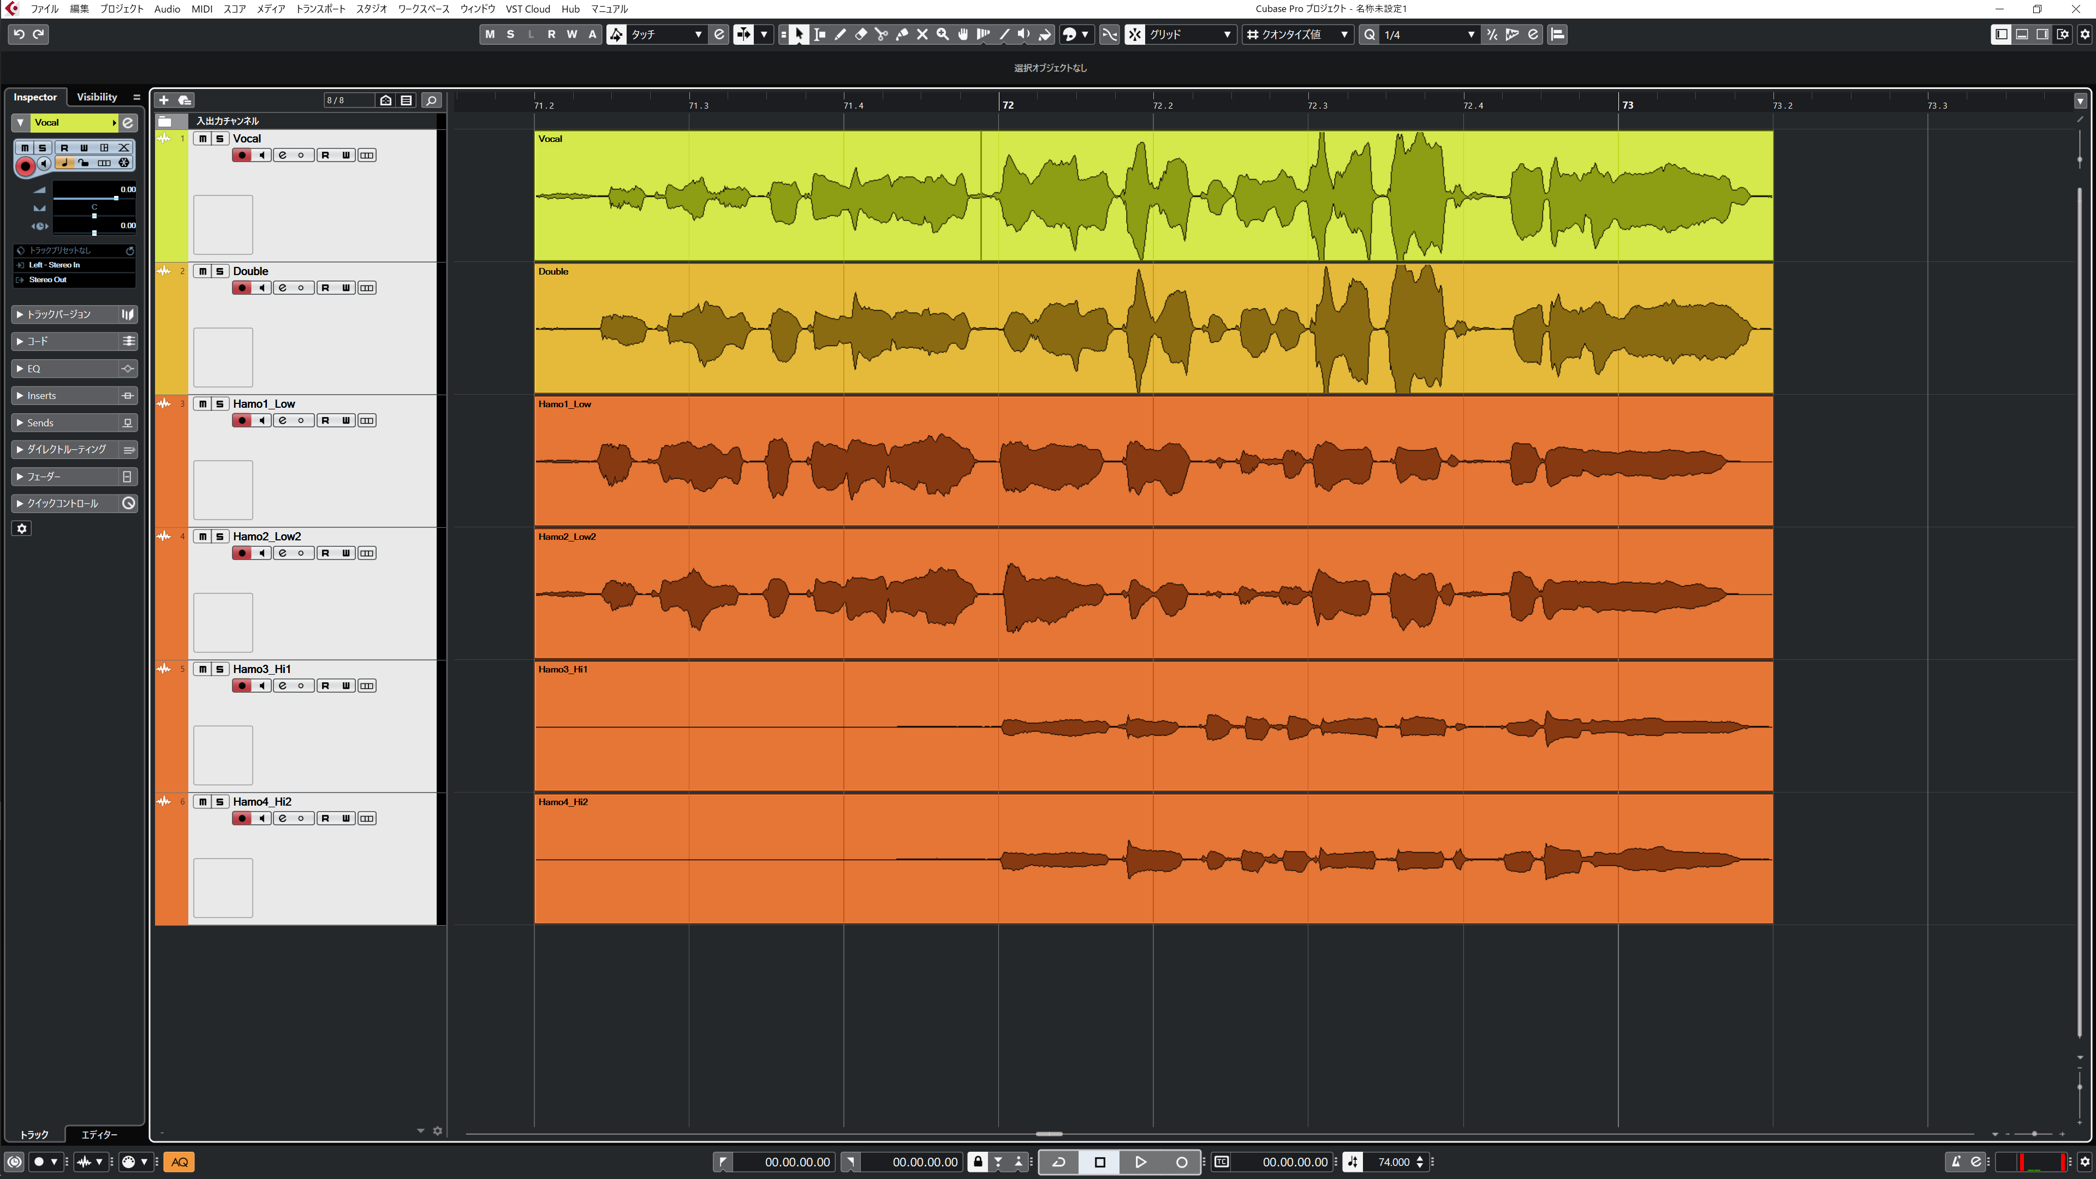The height and width of the screenshot is (1179, 2096).
Task: Click the Left - Stereo In input routing
Action: (x=75, y=265)
